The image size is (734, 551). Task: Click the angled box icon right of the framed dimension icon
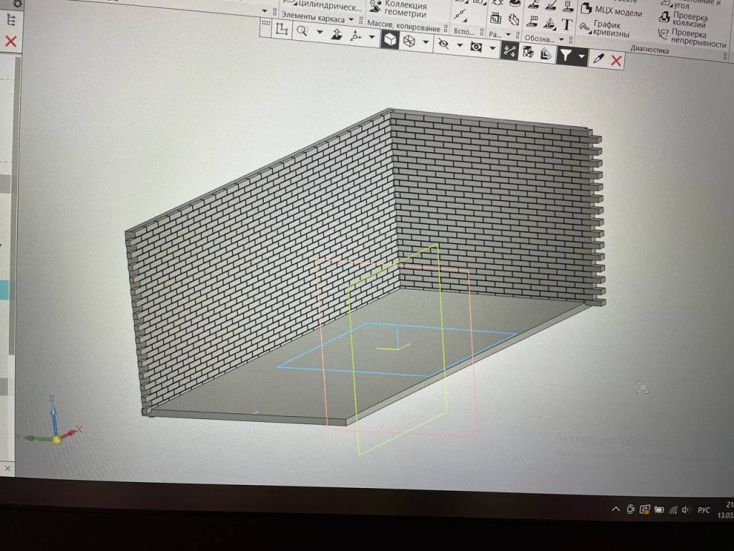(x=513, y=19)
